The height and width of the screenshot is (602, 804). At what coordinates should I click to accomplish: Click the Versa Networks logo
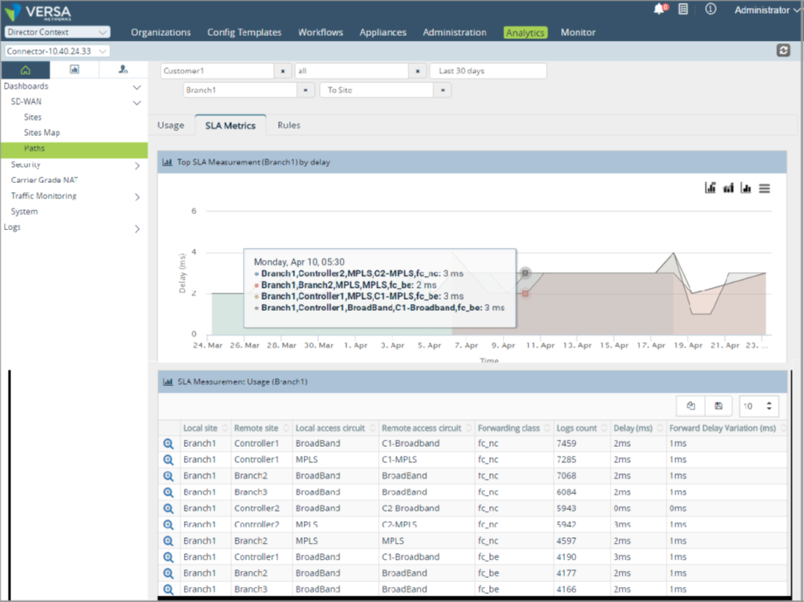38,12
